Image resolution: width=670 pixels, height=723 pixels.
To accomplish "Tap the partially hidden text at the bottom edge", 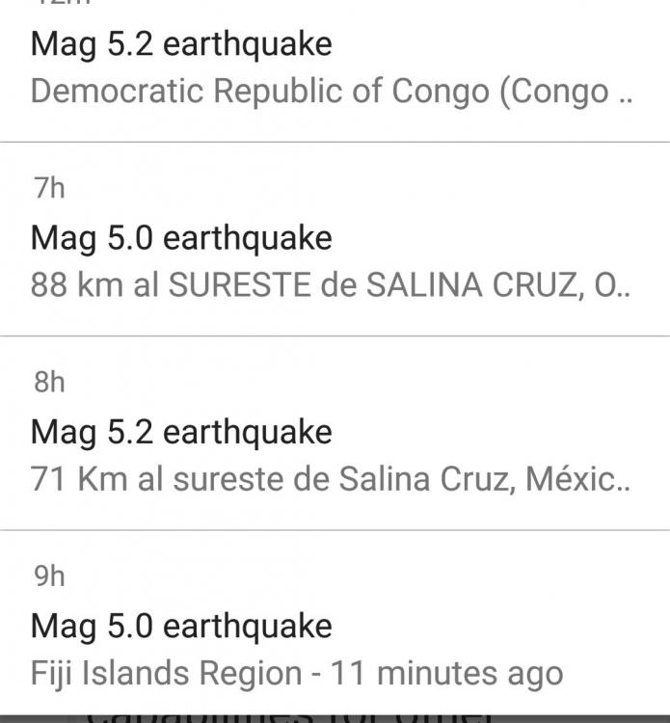I will pyautogui.click(x=289, y=715).
